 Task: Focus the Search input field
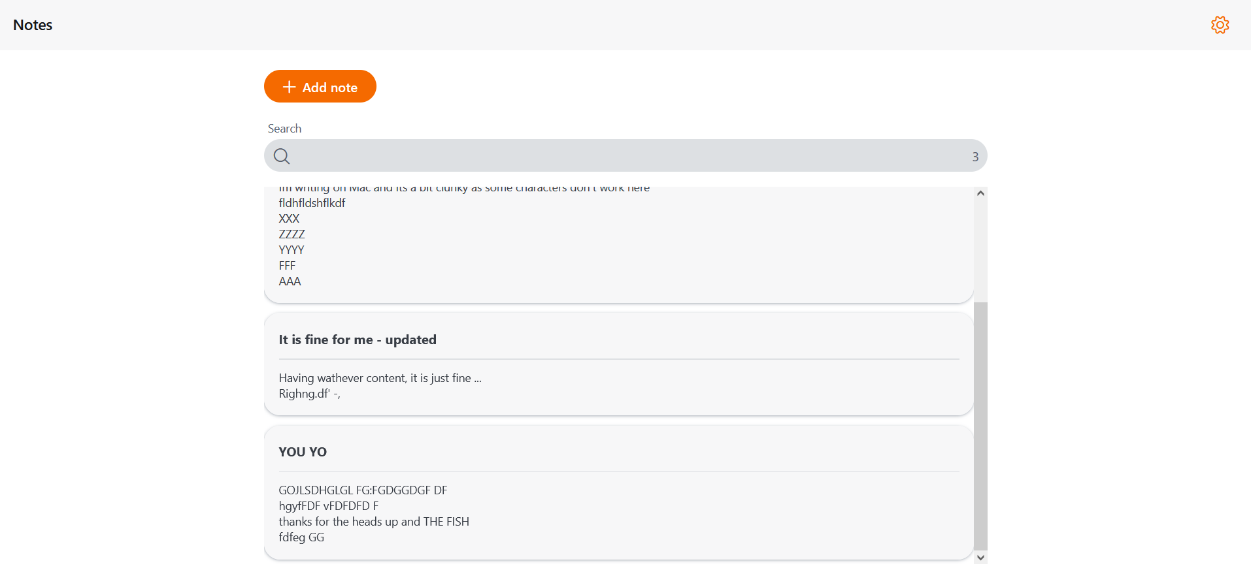point(625,155)
